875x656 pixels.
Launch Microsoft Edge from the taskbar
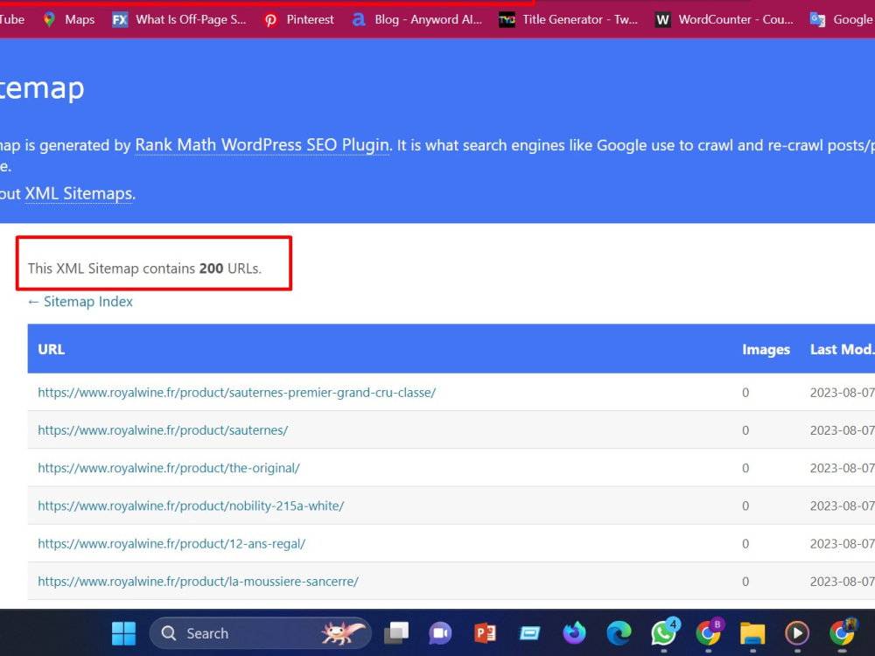pyautogui.click(x=619, y=633)
